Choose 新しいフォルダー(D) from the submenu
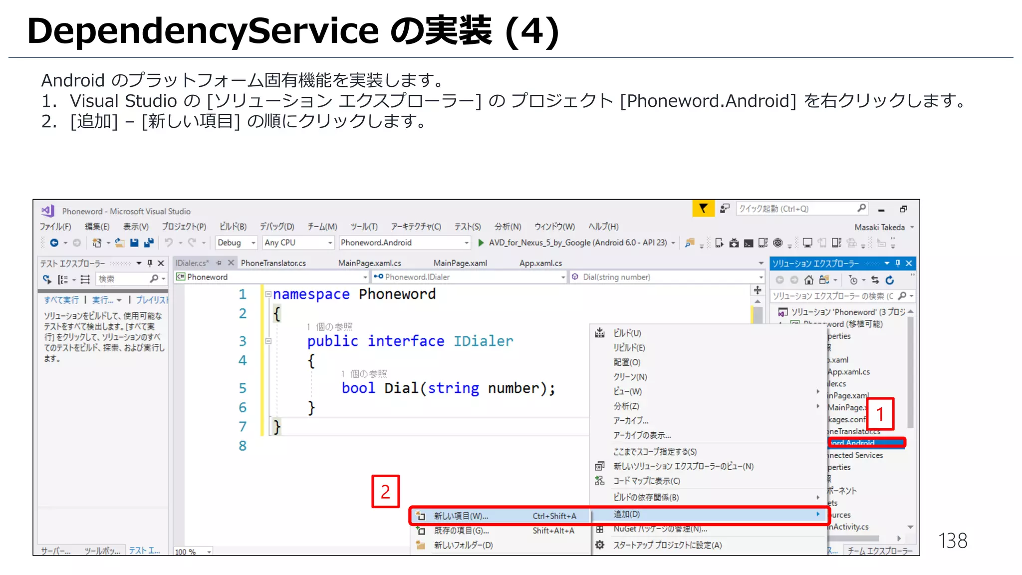The width and height of the screenshot is (1022, 575). click(x=501, y=545)
